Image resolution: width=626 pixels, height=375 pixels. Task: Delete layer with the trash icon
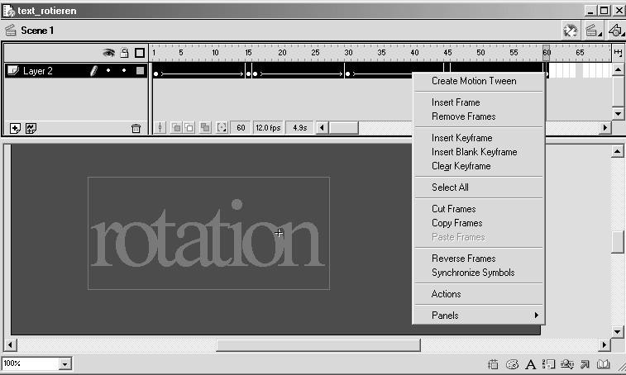point(136,129)
